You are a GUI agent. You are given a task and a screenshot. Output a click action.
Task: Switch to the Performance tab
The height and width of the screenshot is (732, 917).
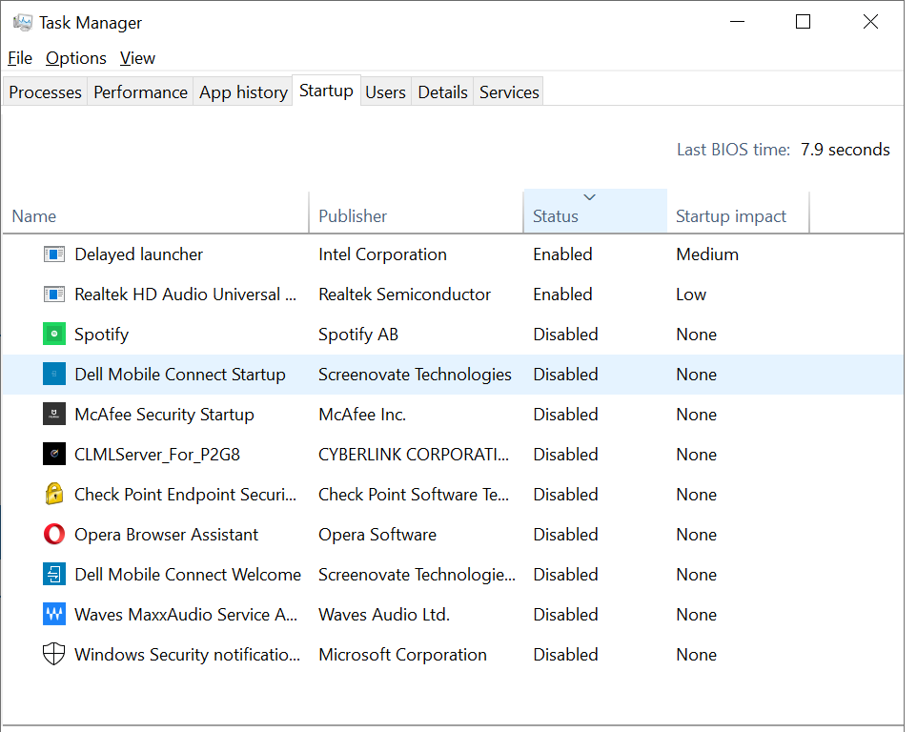pyautogui.click(x=140, y=92)
